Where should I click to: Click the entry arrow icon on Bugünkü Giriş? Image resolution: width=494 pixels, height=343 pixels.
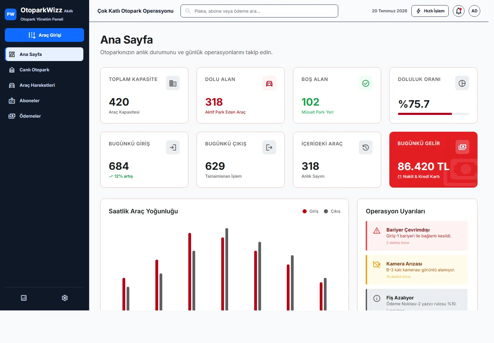pos(173,147)
